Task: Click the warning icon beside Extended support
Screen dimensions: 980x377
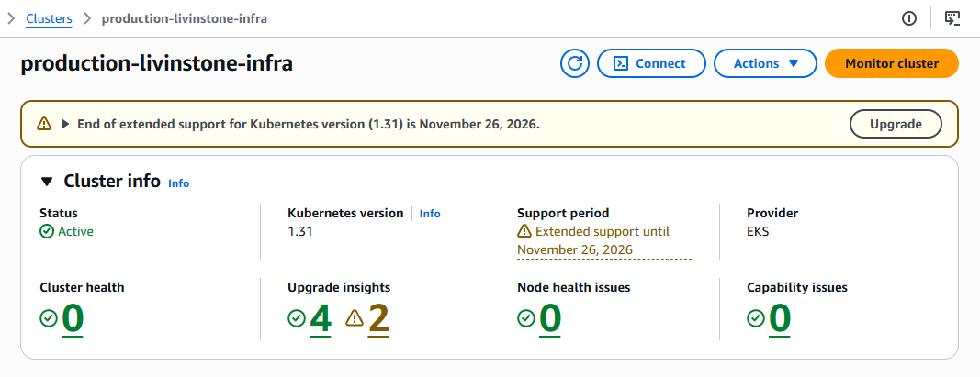Action: point(524,231)
